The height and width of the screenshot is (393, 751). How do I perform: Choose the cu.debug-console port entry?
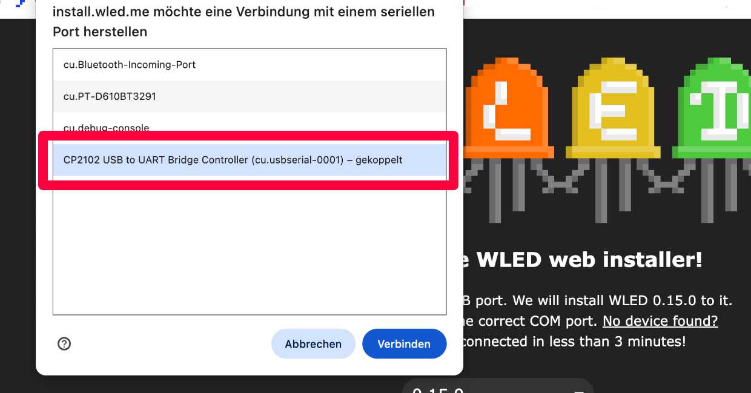250,128
